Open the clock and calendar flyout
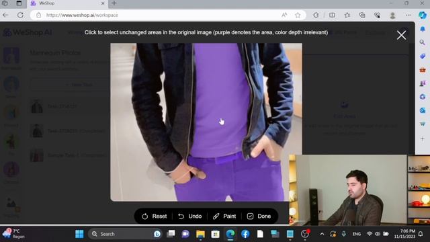 [x=404, y=234]
